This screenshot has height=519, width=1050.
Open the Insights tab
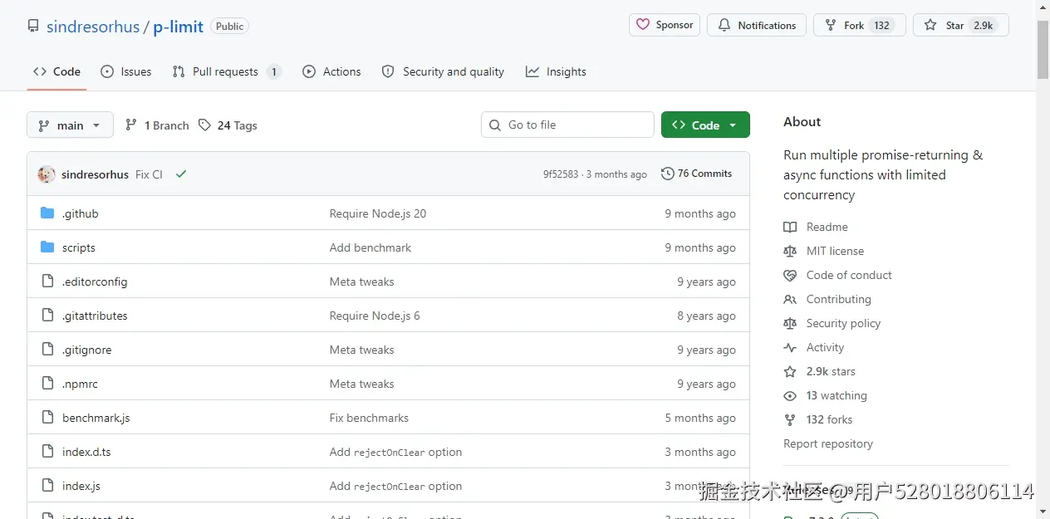pyautogui.click(x=556, y=71)
